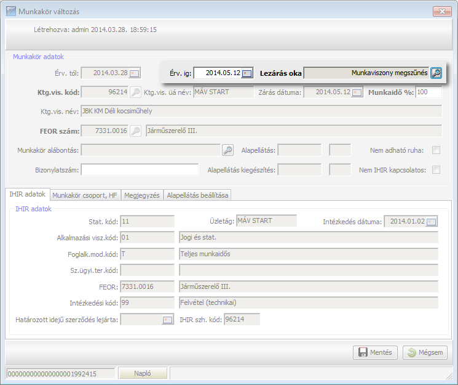Open the Megjegyzés tab

point(142,195)
